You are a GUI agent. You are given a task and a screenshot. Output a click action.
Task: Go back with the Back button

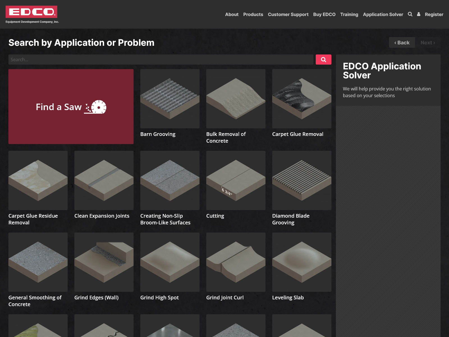(402, 42)
